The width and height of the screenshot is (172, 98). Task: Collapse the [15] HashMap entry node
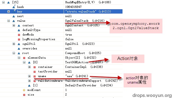tap(4, 2)
